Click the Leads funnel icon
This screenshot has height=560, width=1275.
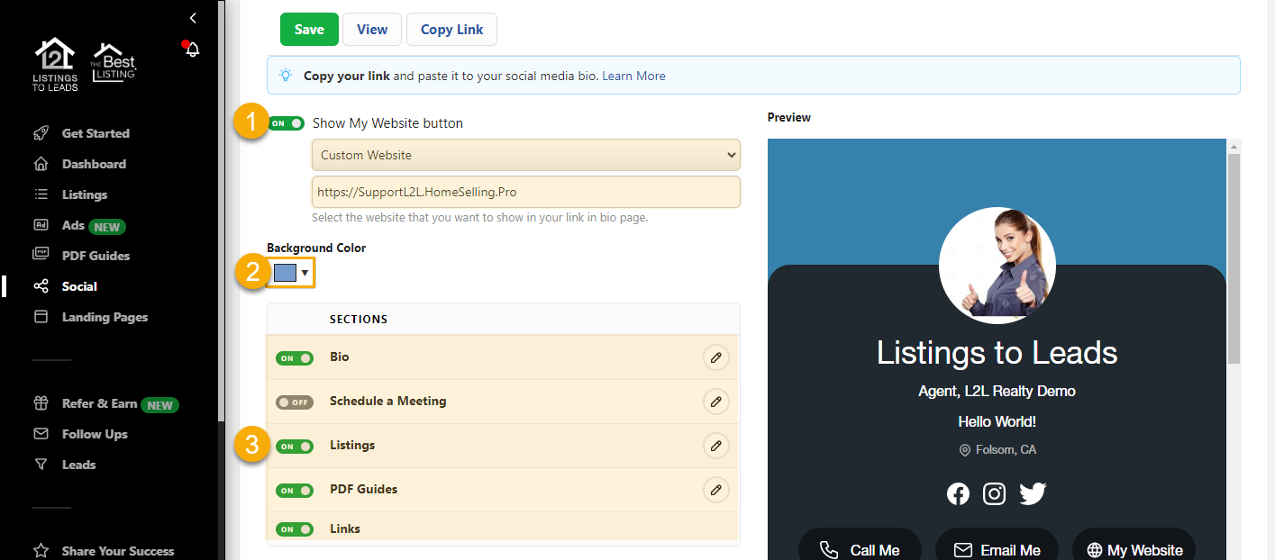coord(41,465)
